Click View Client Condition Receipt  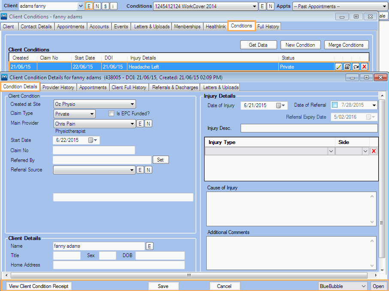(38, 286)
